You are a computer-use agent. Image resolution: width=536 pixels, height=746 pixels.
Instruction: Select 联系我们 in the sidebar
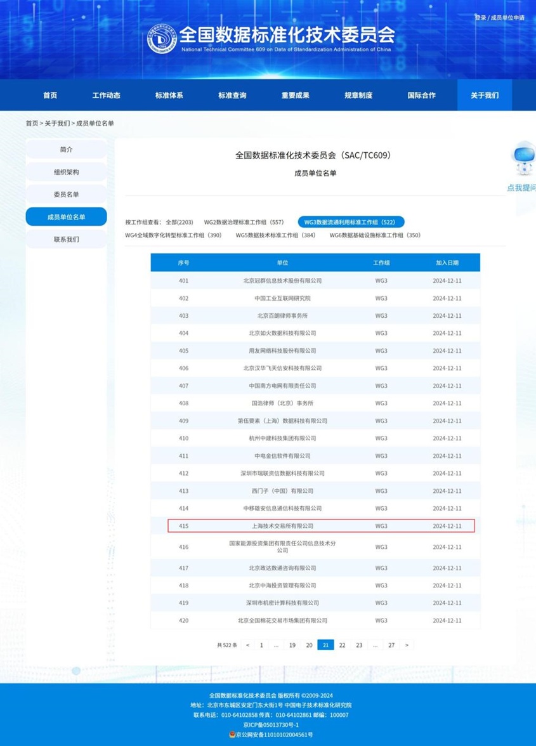pos(66,240)
